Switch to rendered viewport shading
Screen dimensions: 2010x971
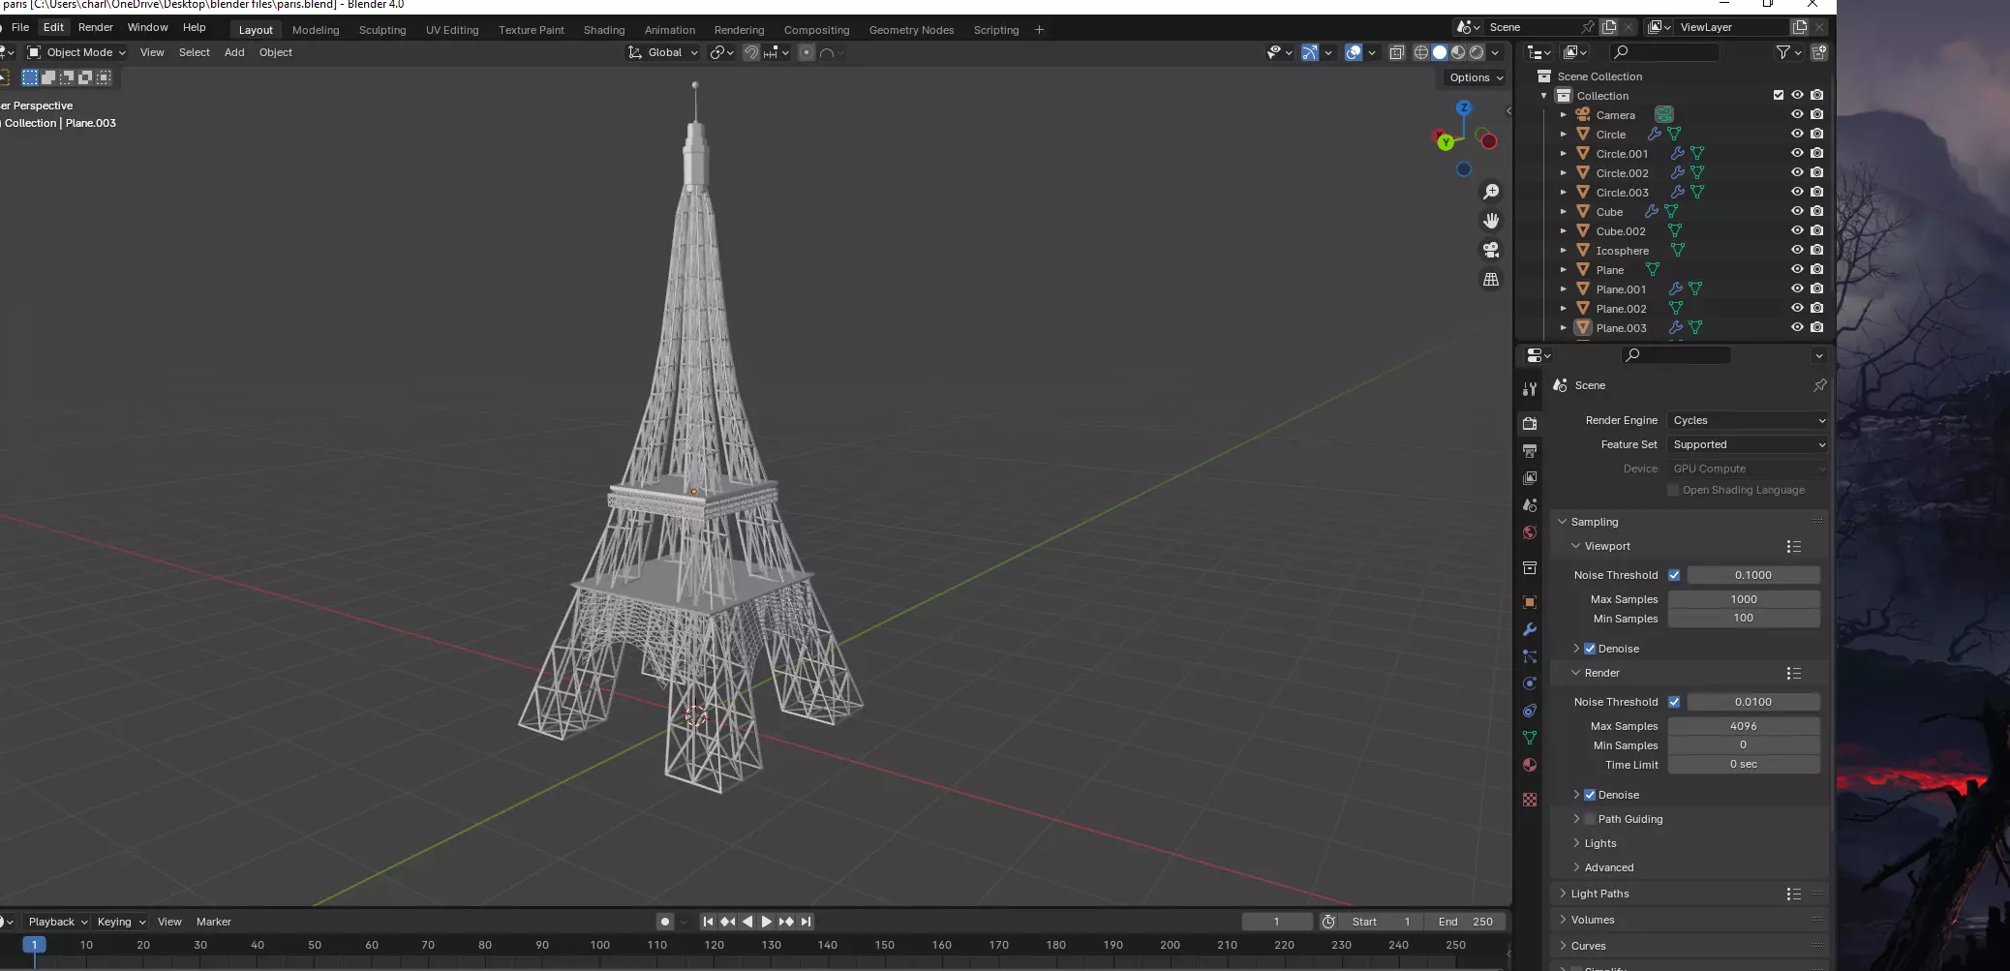1477,52
